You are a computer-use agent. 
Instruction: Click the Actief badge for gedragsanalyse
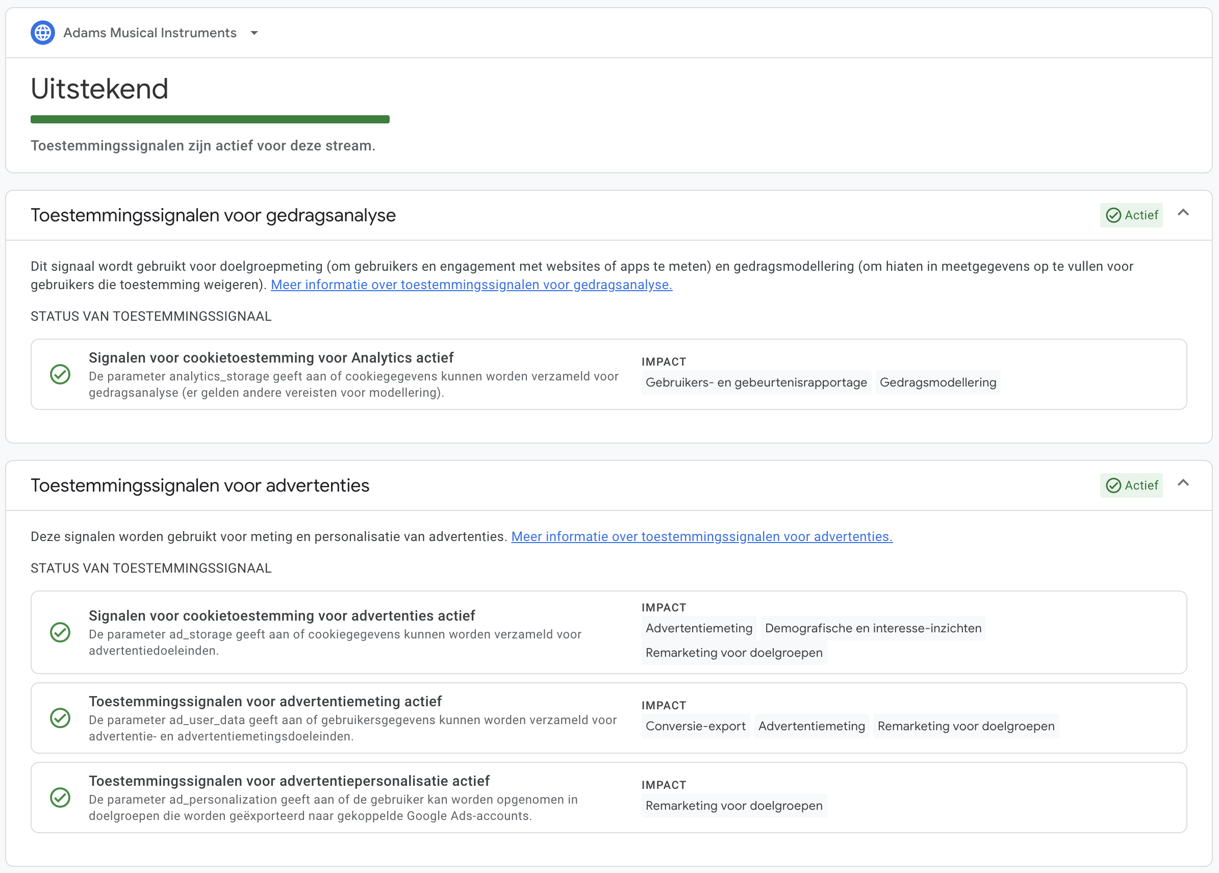1131,215
